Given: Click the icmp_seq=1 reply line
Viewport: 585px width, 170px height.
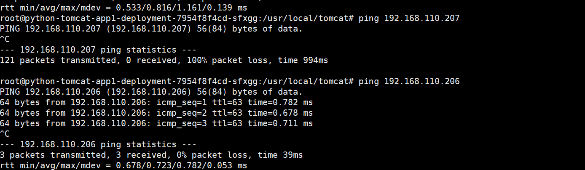Looking at the screenshot, I should [x=156, y=102].
